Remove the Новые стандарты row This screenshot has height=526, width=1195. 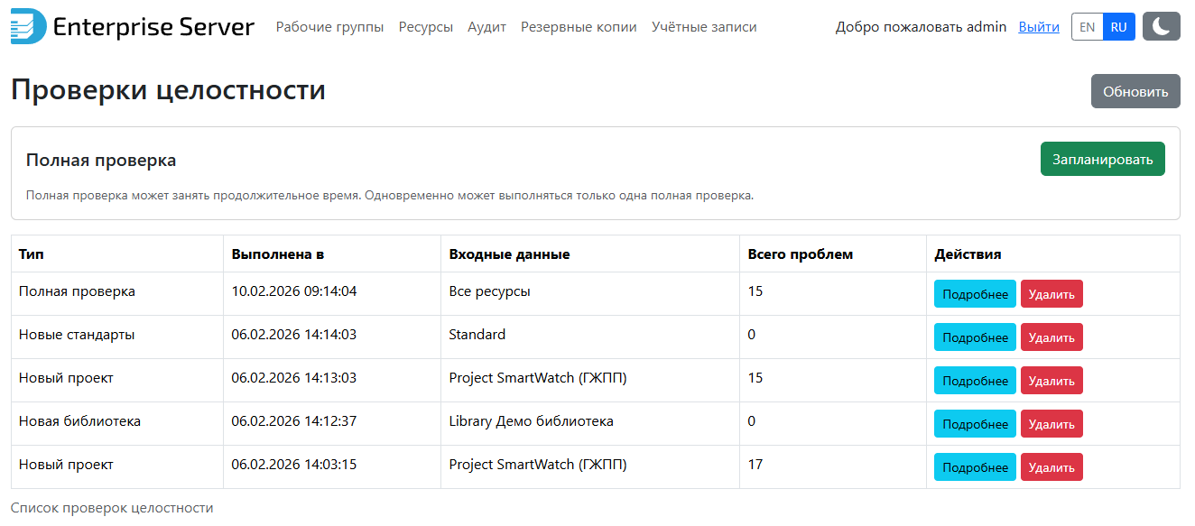click(1051, 337)
